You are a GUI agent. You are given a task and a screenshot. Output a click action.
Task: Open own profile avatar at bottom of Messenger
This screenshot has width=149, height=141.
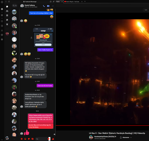(x=7, y=138)
